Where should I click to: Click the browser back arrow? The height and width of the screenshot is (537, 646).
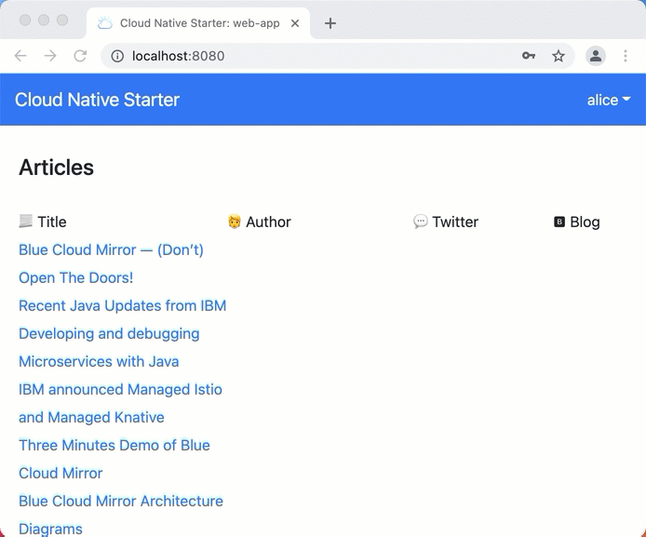pyautogui.click(x=20, y=56)
